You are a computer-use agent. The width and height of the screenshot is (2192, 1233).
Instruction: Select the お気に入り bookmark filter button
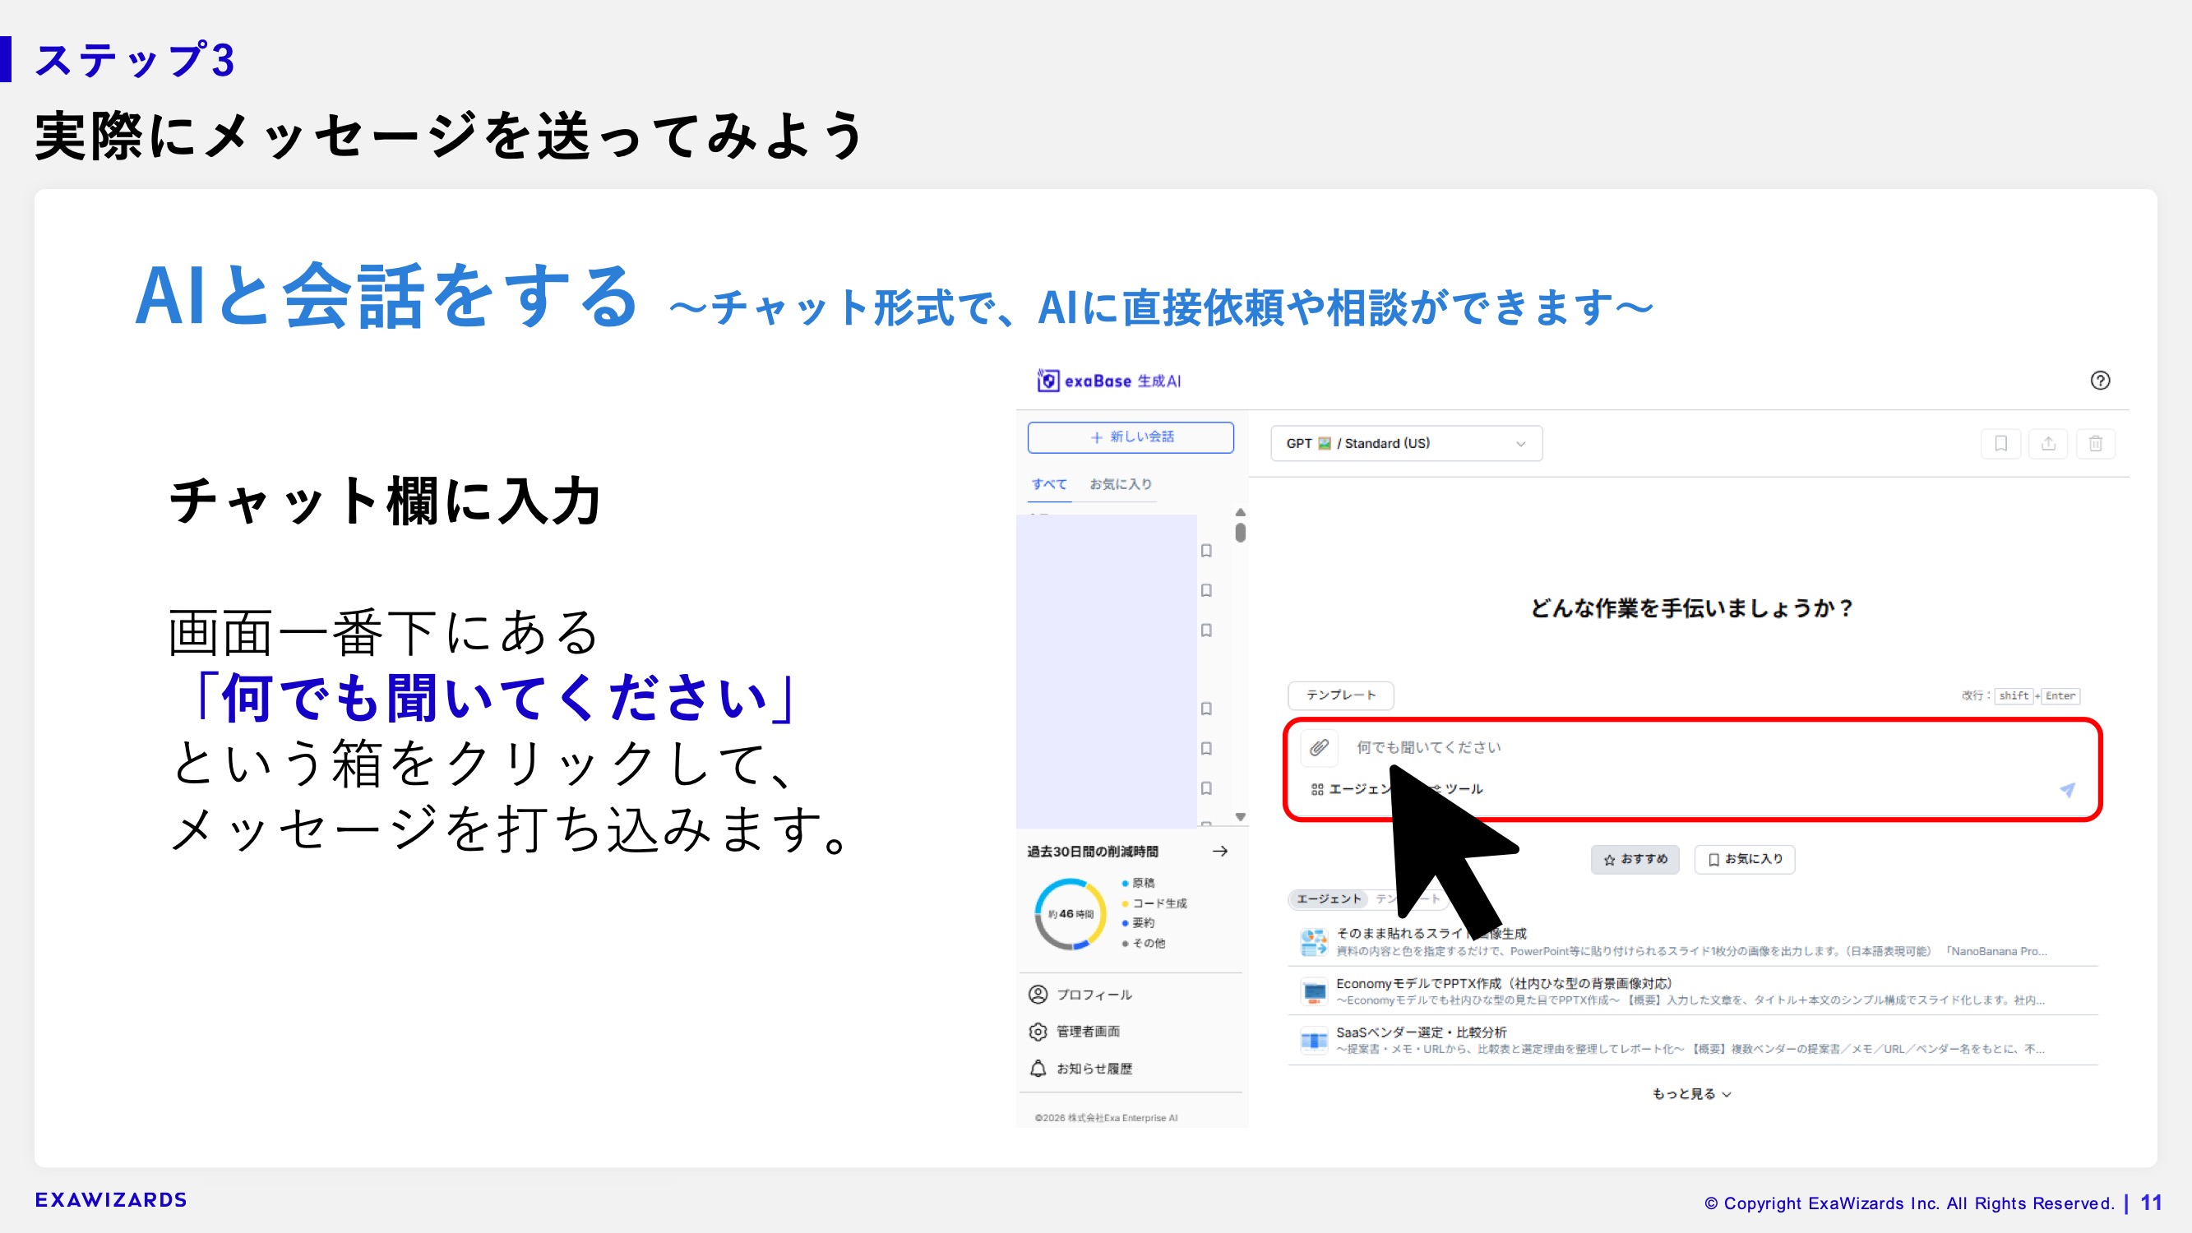(1745, 859)
